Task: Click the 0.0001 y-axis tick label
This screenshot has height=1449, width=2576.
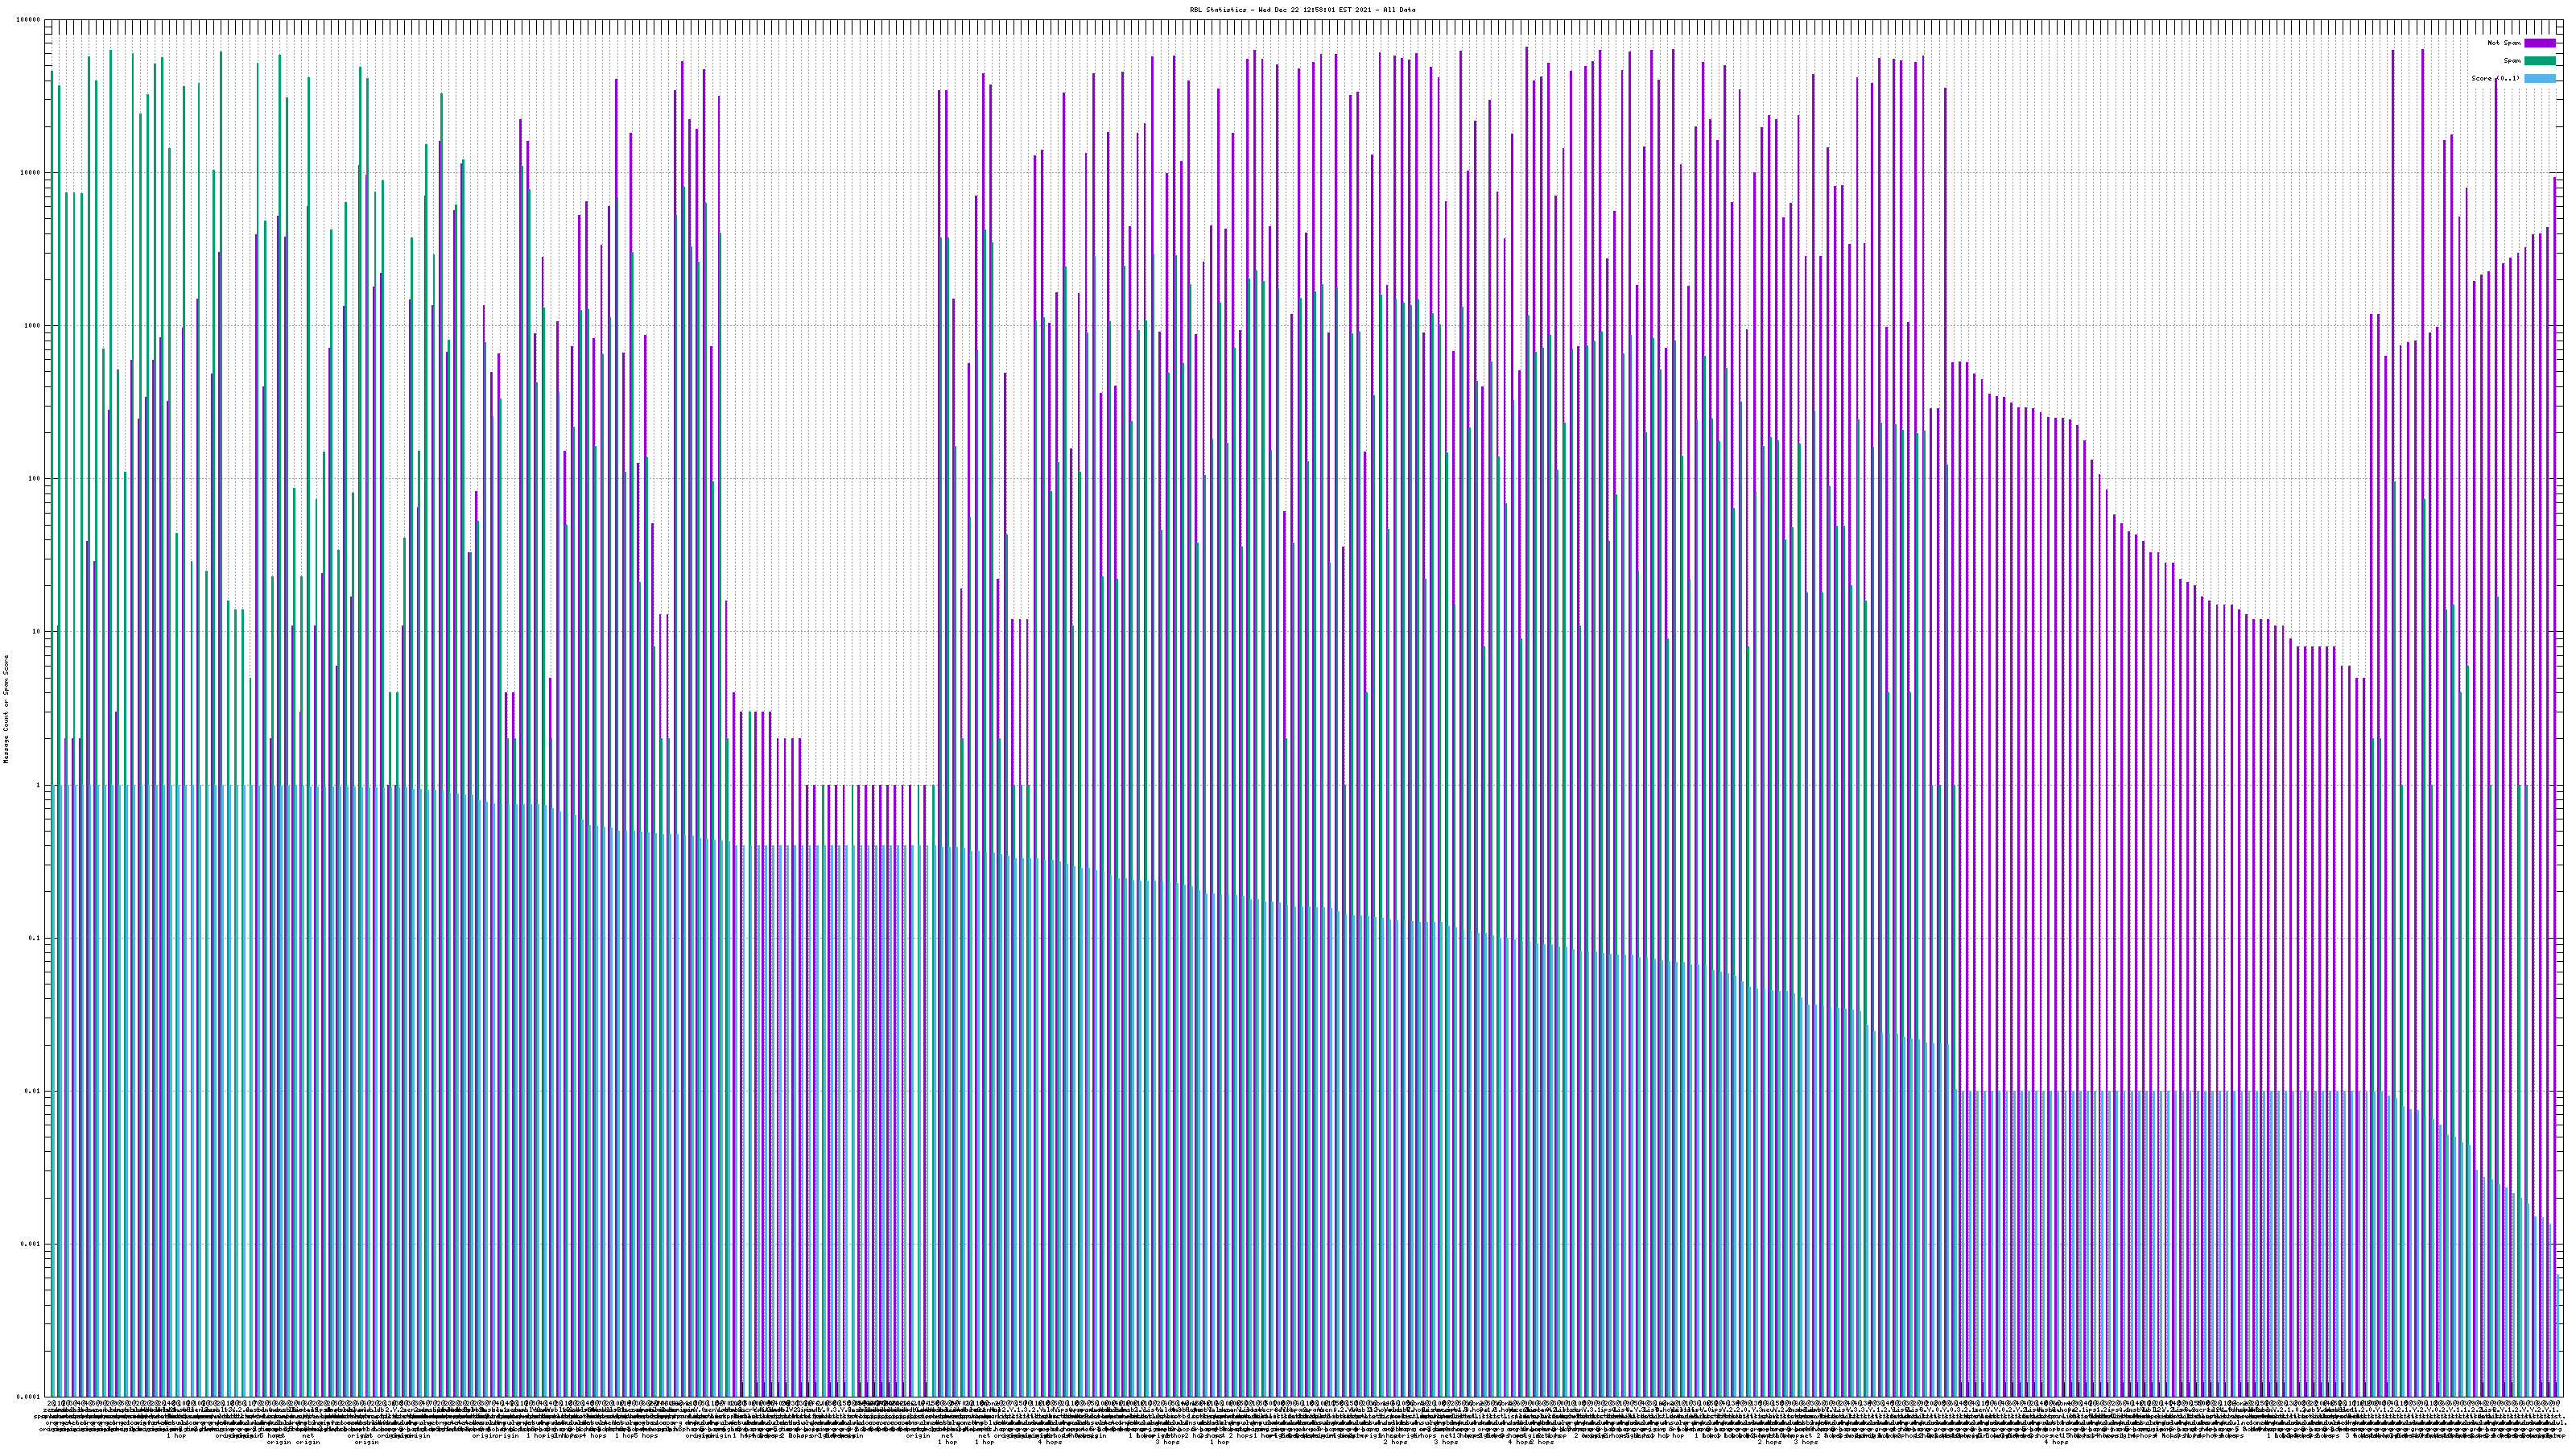Action: [29, 1397]
